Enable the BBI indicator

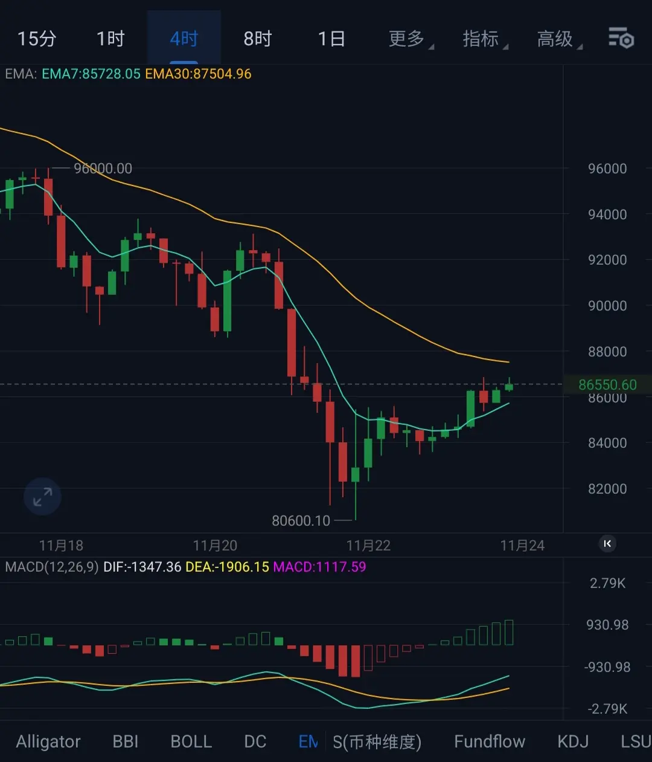tap(126, 741)
